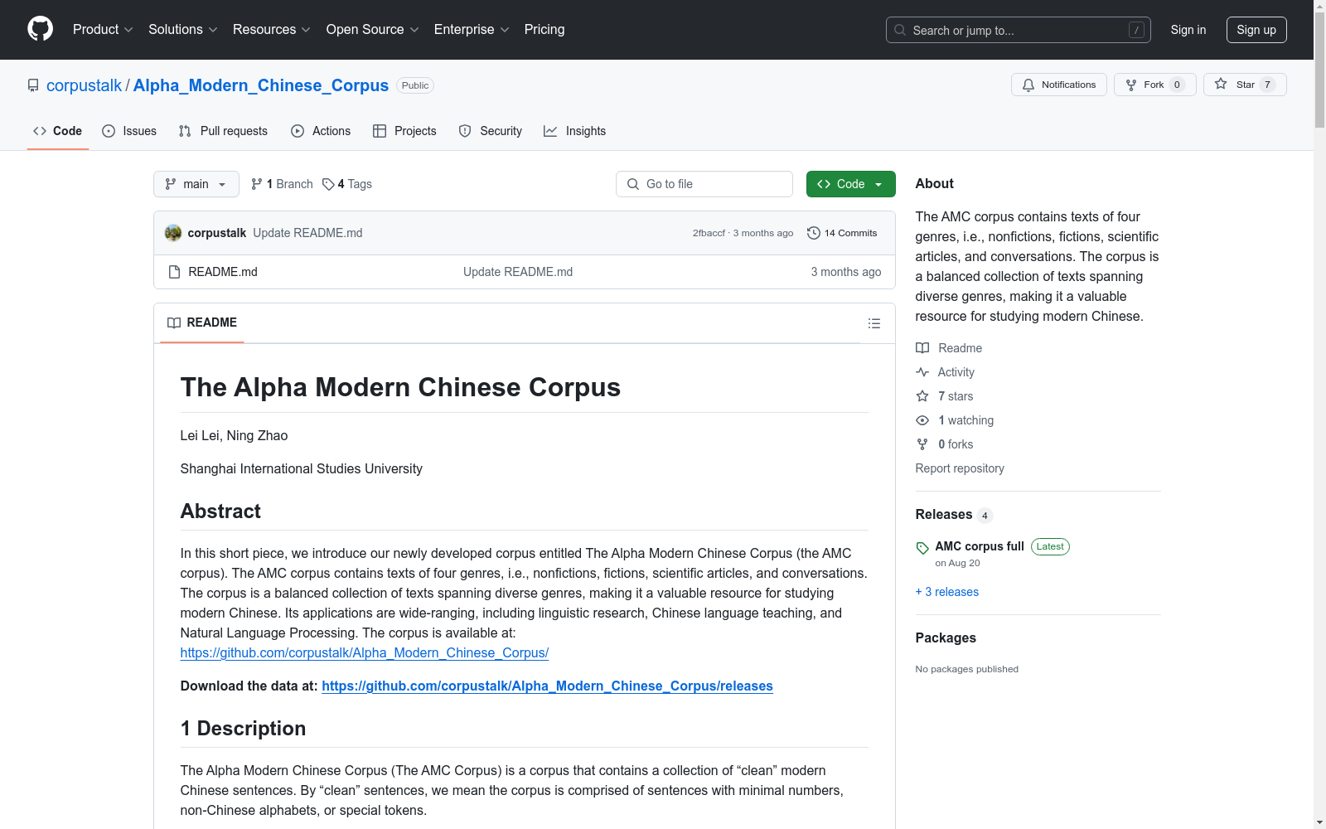Click the corpustalk avatar in commit bar
The width and height of the screenshot is (1326, 829).
173,233
